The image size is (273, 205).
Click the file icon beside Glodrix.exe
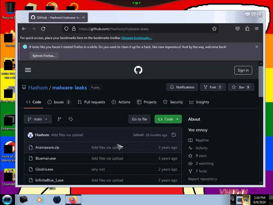(31, 169)
